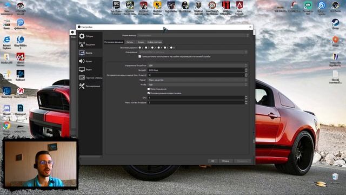Click into the Битрейт input field
Image resolution: width=346 pixels, height=195 pixels.
[196, 70]
